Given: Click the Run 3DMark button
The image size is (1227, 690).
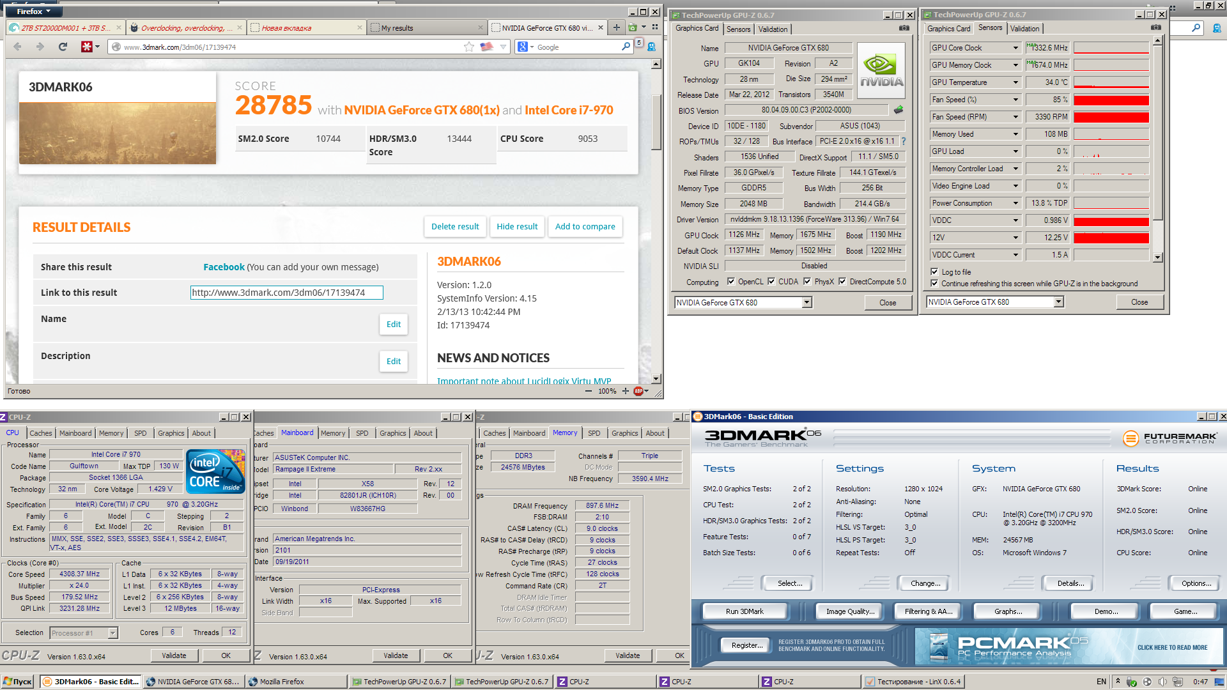Looking at the screenshot, I should click(744, 611).
